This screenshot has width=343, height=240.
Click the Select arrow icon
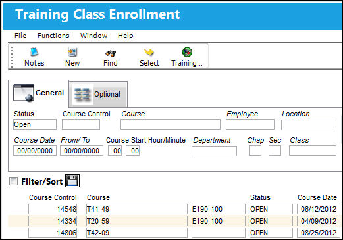pos(149,52)
